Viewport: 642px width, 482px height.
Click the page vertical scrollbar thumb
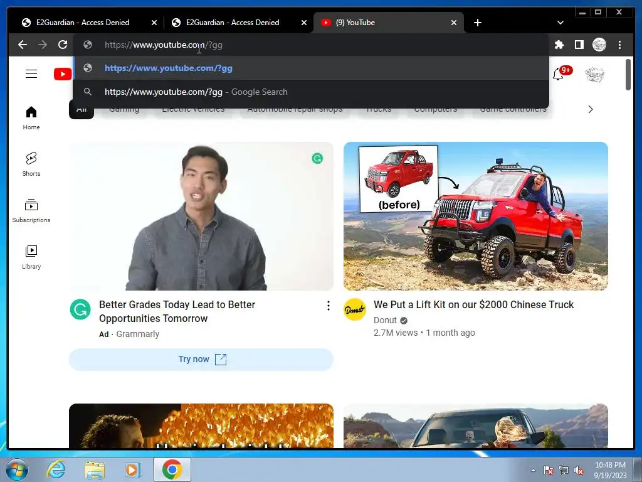click(628, 75)
